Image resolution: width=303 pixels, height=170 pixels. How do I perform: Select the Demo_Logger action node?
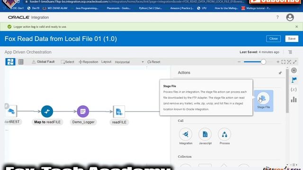[83, 111]
